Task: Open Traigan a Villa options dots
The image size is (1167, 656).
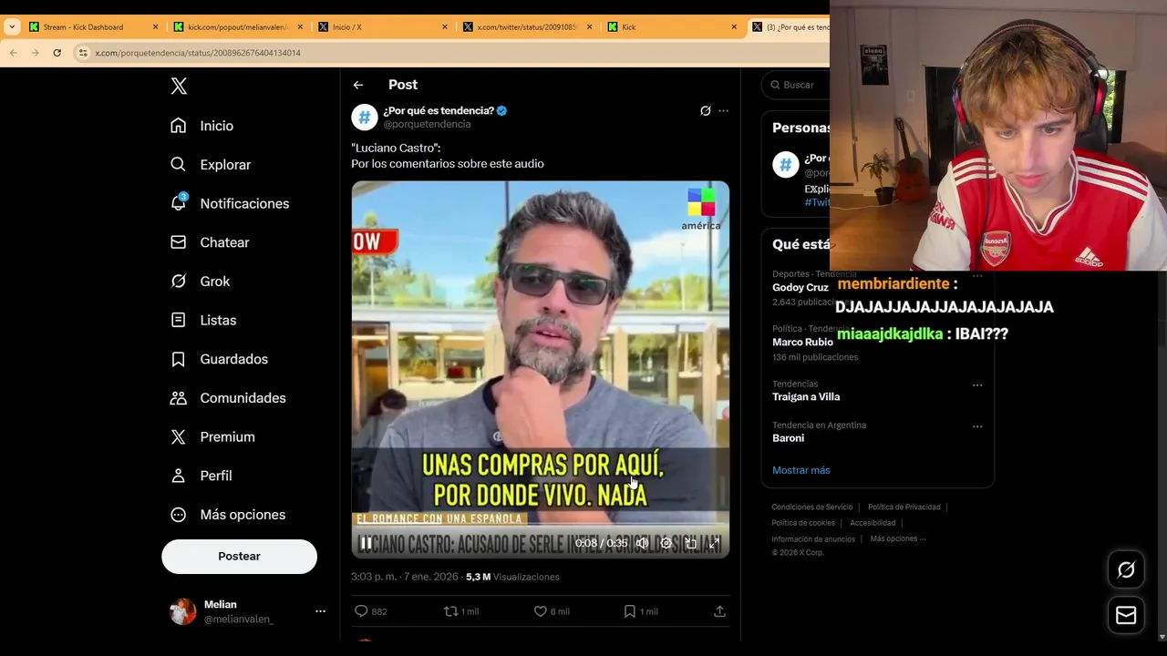Action: click(977, 384)
